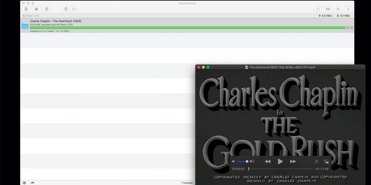Image resolution: width=371 pixels, height=185 pixels.
Task: Click the blue folder icon of Gold Rush torrent
Action: click(25, 26)
